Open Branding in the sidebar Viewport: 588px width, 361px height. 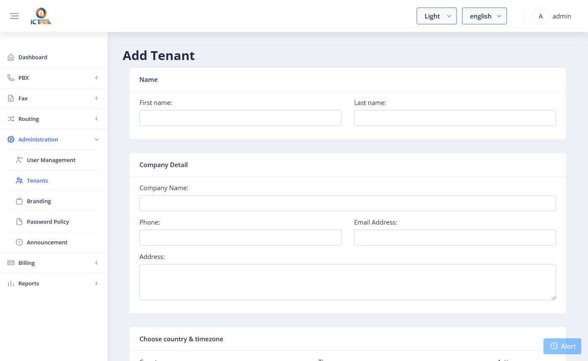point(54,201)
